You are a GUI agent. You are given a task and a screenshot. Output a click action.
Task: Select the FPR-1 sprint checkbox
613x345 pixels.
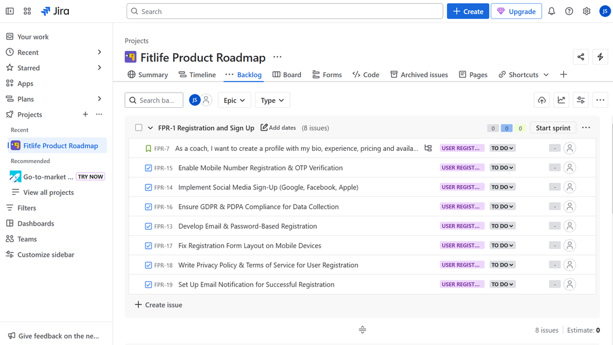coord(139,128)
